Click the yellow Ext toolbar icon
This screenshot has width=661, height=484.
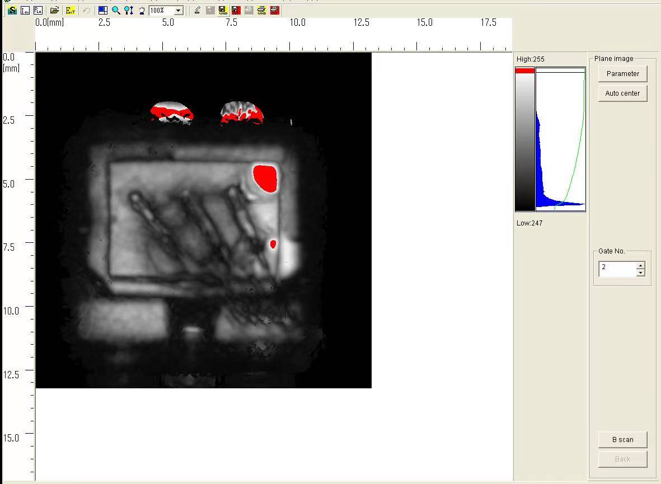(x=70, y=10)
